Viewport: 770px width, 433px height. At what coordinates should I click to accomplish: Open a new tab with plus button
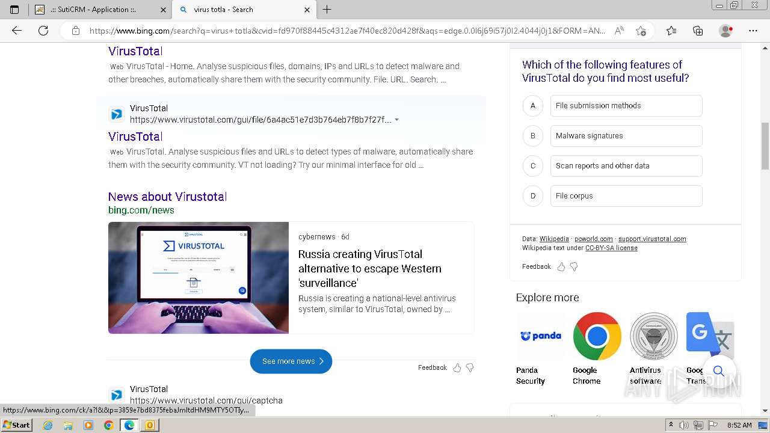coord(327,10)
